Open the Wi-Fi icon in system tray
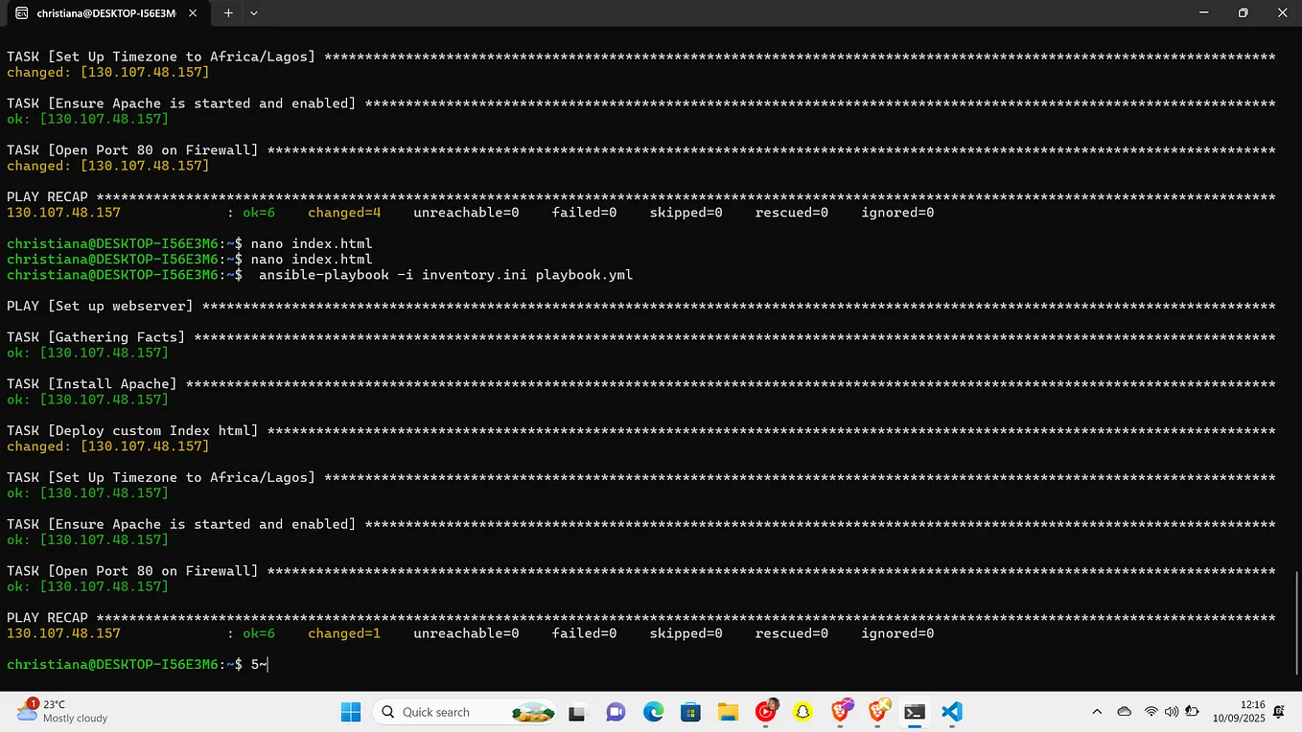 (x=1151, y=712)
